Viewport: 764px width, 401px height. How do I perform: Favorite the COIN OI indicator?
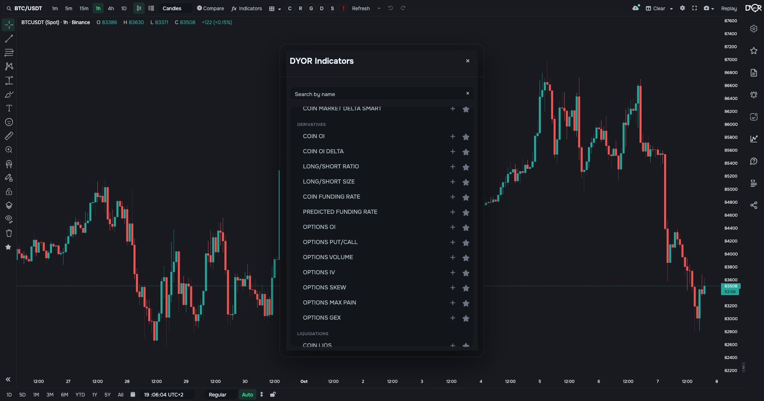click(466, 137)
